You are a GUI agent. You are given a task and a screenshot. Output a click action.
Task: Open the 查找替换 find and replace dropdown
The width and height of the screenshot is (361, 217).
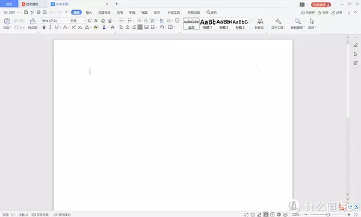pyautogui.click(x=298, y=23)
